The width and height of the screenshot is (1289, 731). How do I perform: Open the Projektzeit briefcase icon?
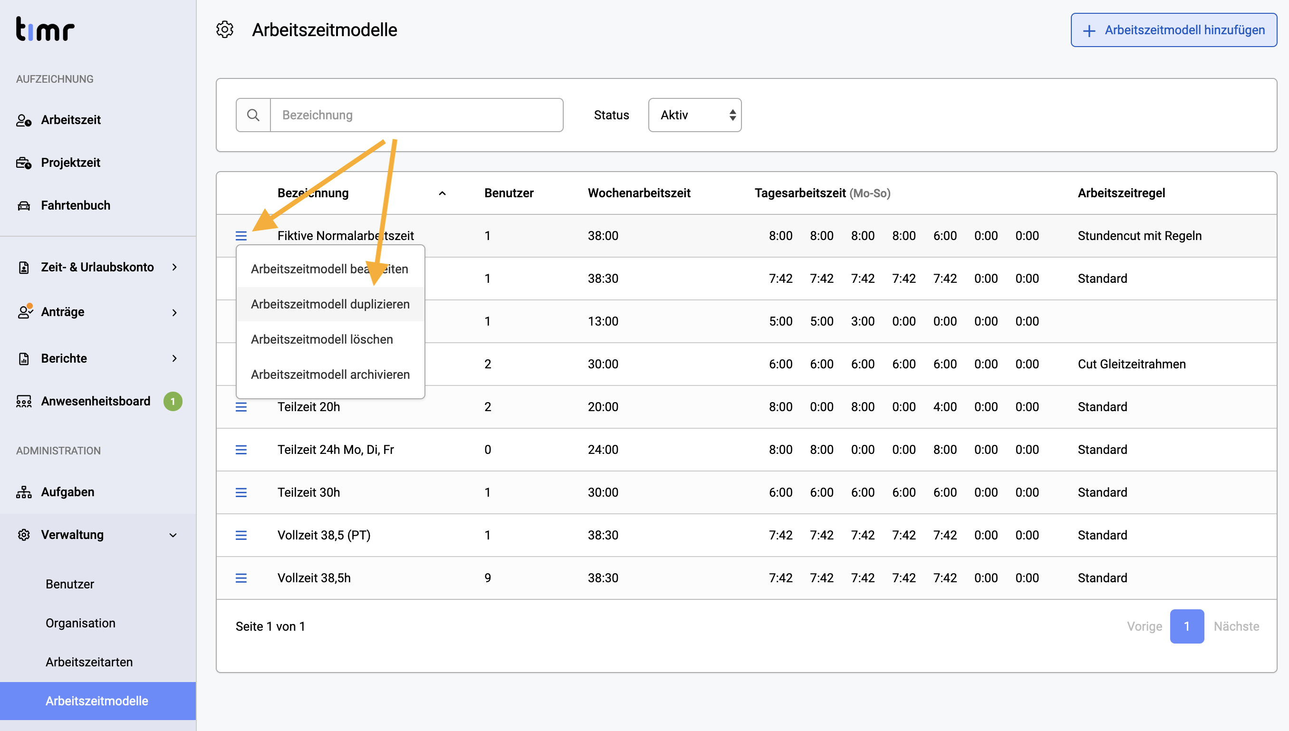[24, 163]
